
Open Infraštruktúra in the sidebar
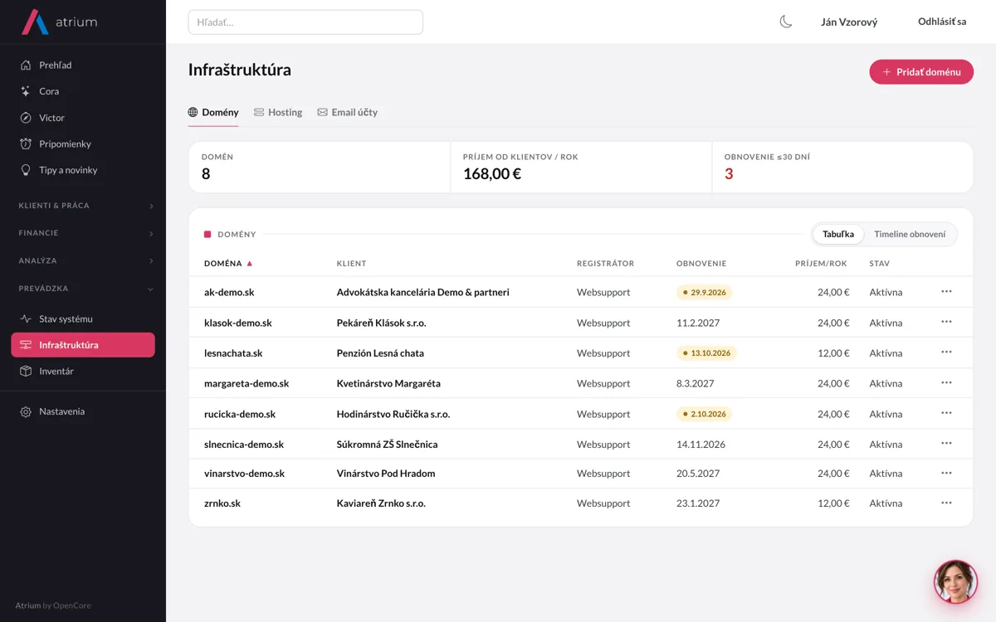83,345
